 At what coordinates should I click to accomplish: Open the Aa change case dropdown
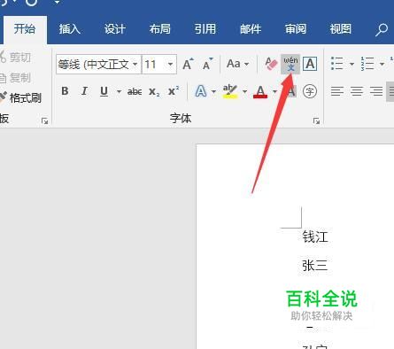pos(238,64)
